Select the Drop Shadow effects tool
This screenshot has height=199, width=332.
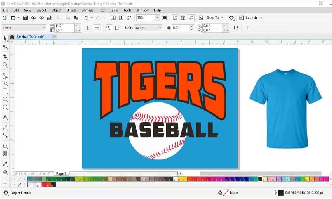5,146
